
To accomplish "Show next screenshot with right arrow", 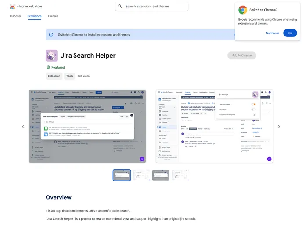I will (279, 127).
